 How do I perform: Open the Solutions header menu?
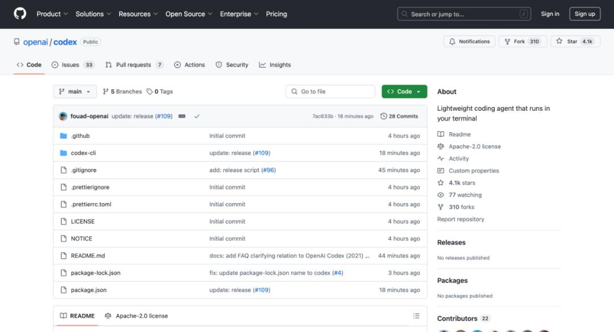coord(93,14)
